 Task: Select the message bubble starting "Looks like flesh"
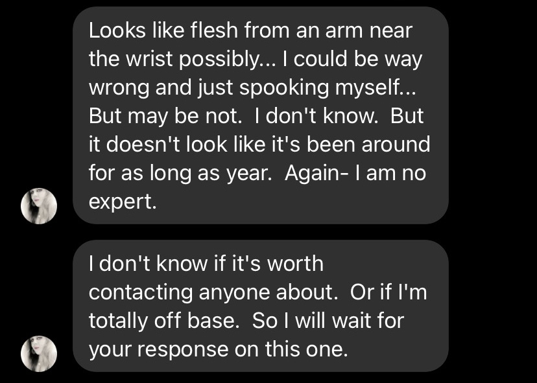point(261,115)
